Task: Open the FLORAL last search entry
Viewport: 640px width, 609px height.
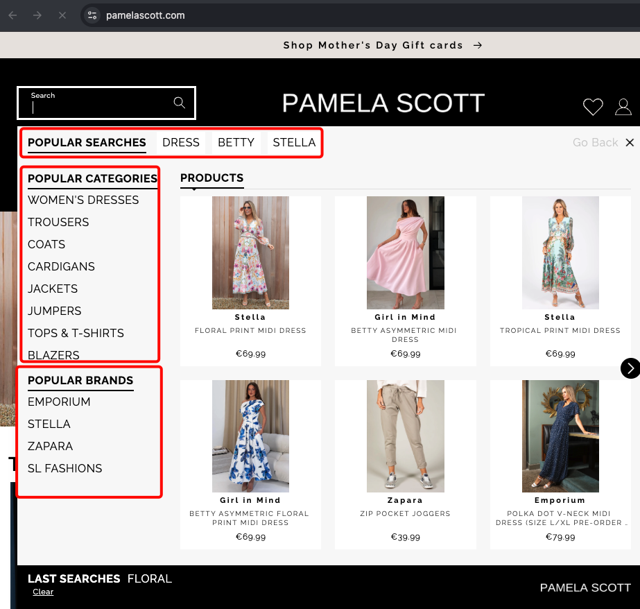Action: tap(149, 578)
